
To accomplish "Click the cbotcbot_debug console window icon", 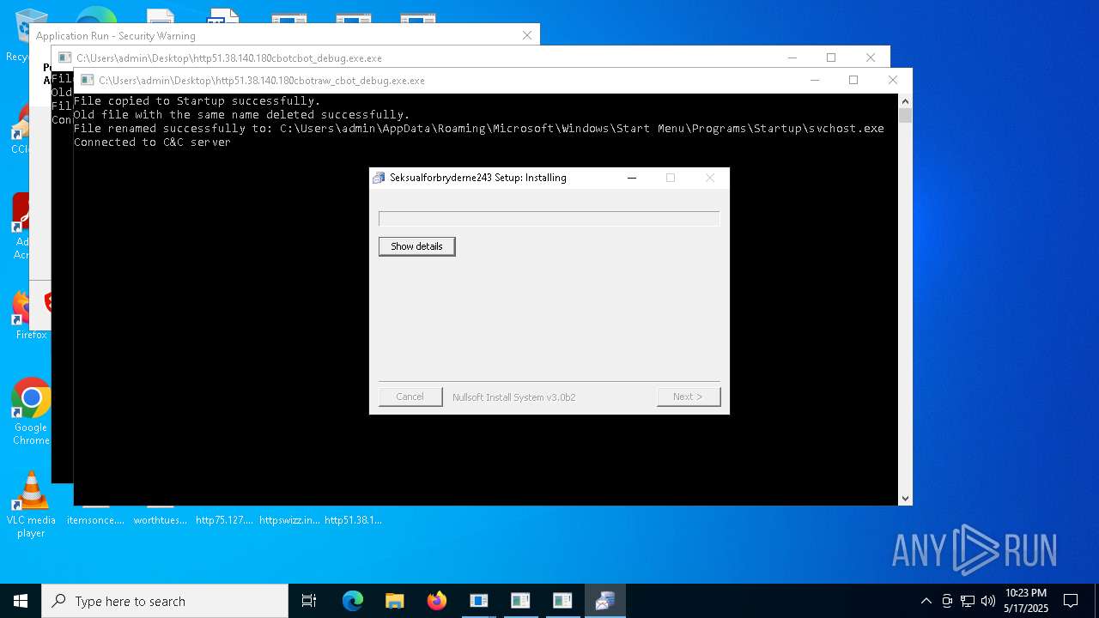I will (64, 58).
